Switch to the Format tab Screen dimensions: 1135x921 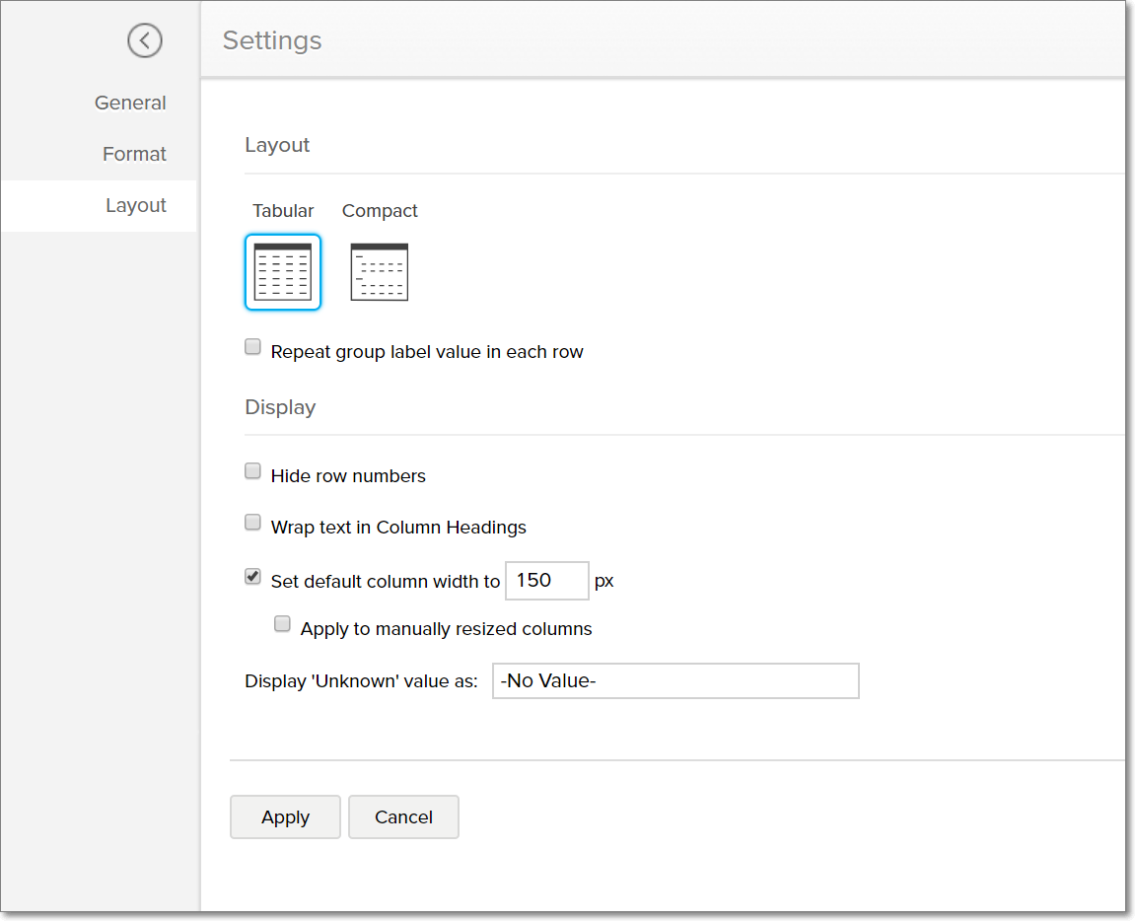coord(134,154)
